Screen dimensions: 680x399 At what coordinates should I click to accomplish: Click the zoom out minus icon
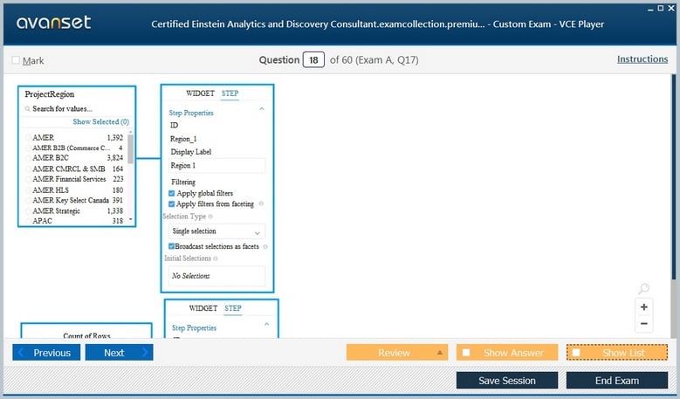point(643,324)
